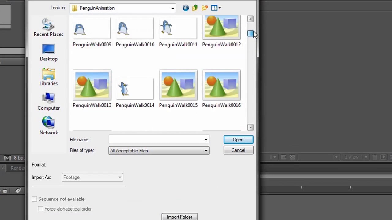The height and width of the screenshot is (220, 392).
Task: Go back to the previous folder
Action: [x=186, y=8]
